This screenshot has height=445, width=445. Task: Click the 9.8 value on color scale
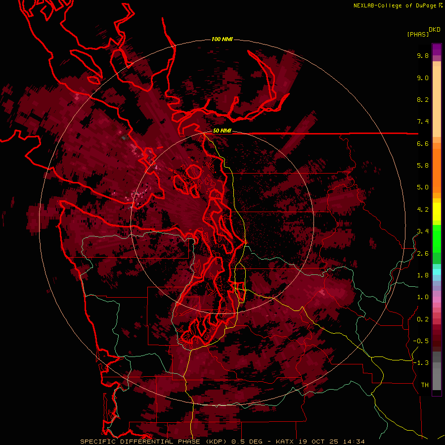(x=423, y=55)
